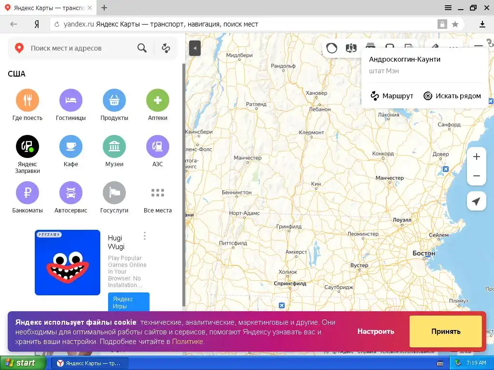Click the Бостон city label
The width and height of the screenshot is (494, 370).
pyautogui.click(x=424, y=253)
